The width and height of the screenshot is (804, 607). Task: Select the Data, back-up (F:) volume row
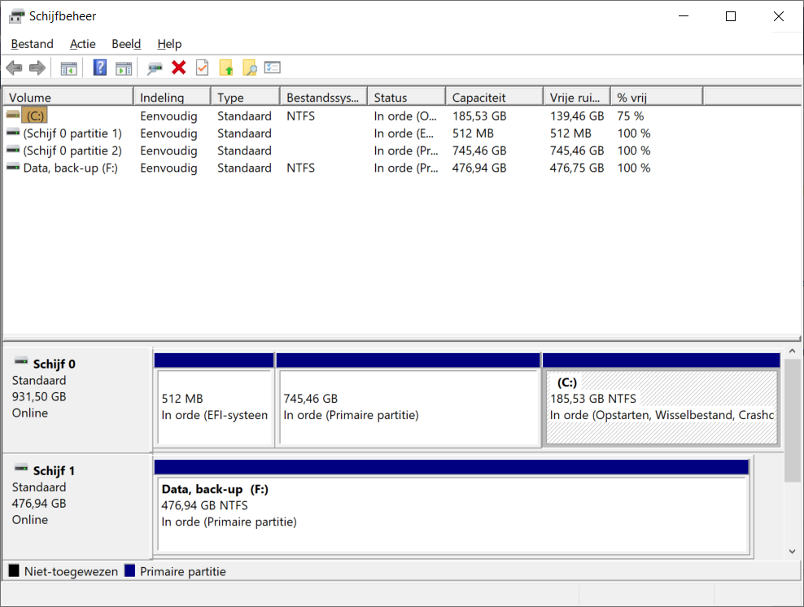tap(70, 168)
